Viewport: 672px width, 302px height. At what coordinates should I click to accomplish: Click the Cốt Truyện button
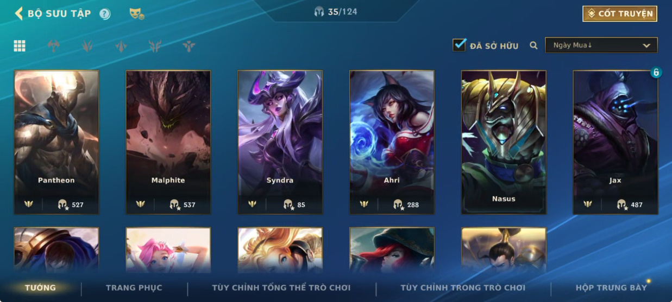[620, 14]
